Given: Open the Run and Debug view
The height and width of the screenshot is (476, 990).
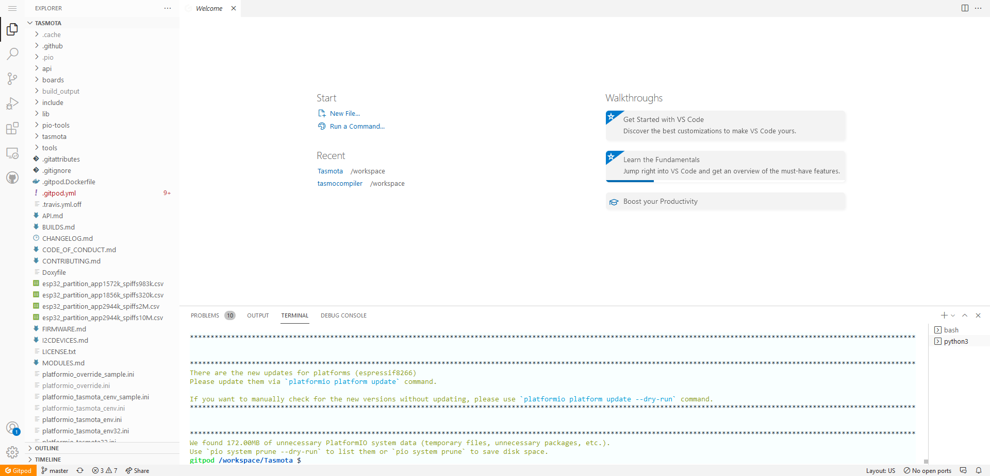Looking at the screenshot, I should tap(12, 103).
